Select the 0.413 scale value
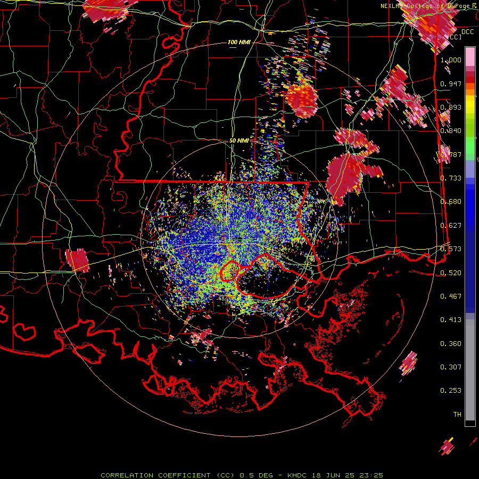 coord(451,320)
